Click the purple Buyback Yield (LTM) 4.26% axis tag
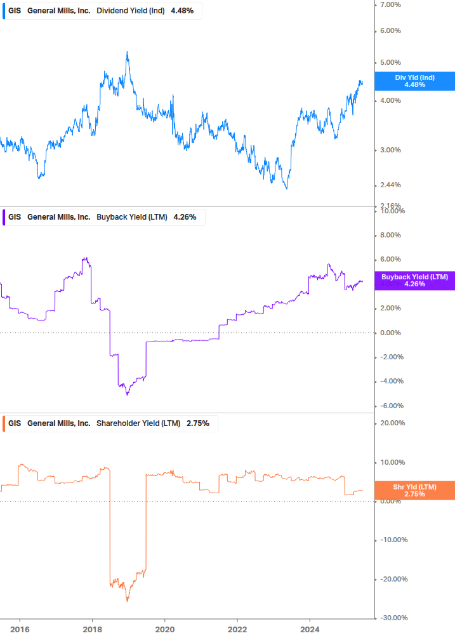 coord(415,281)
